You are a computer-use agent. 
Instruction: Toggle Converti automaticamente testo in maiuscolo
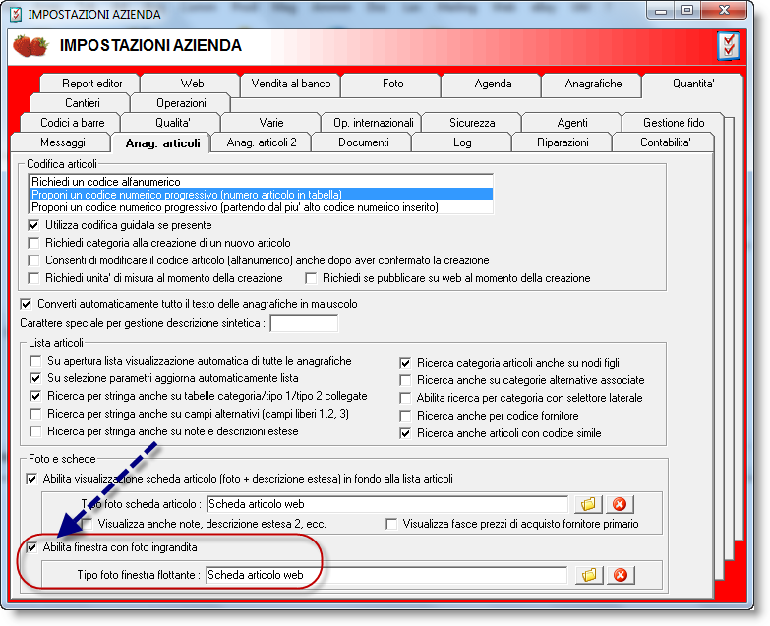[26, 305]
